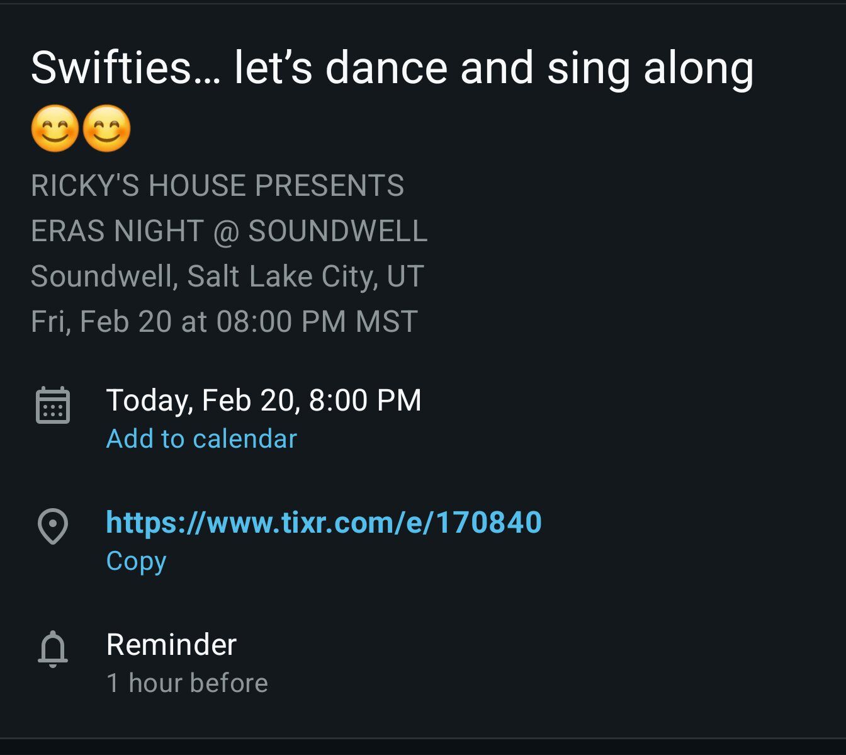
Task: Click the first smiling emoji
Action: coord(55,128)
